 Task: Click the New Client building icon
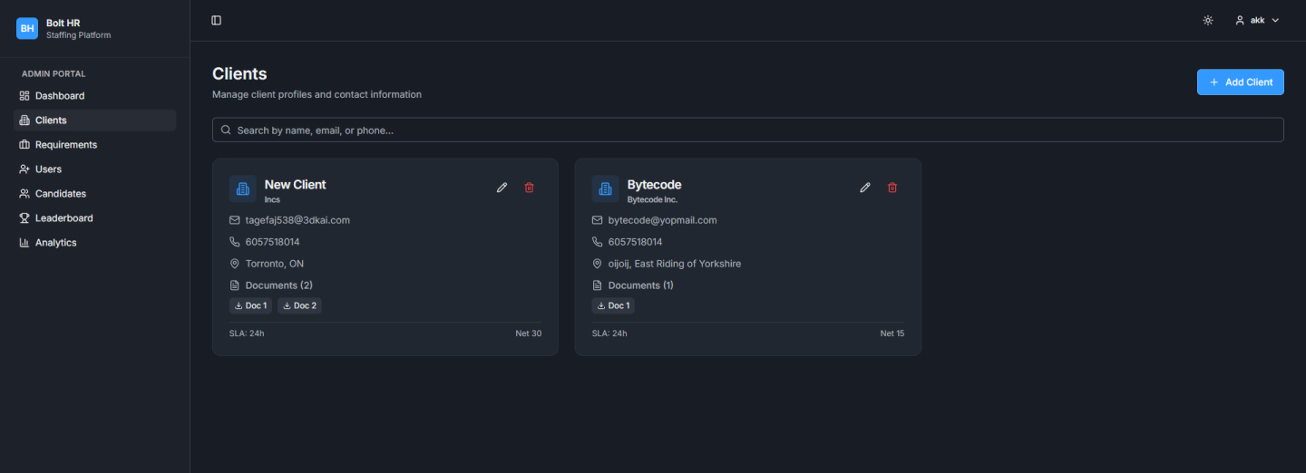pyautogui.click(x=242, y=188)
